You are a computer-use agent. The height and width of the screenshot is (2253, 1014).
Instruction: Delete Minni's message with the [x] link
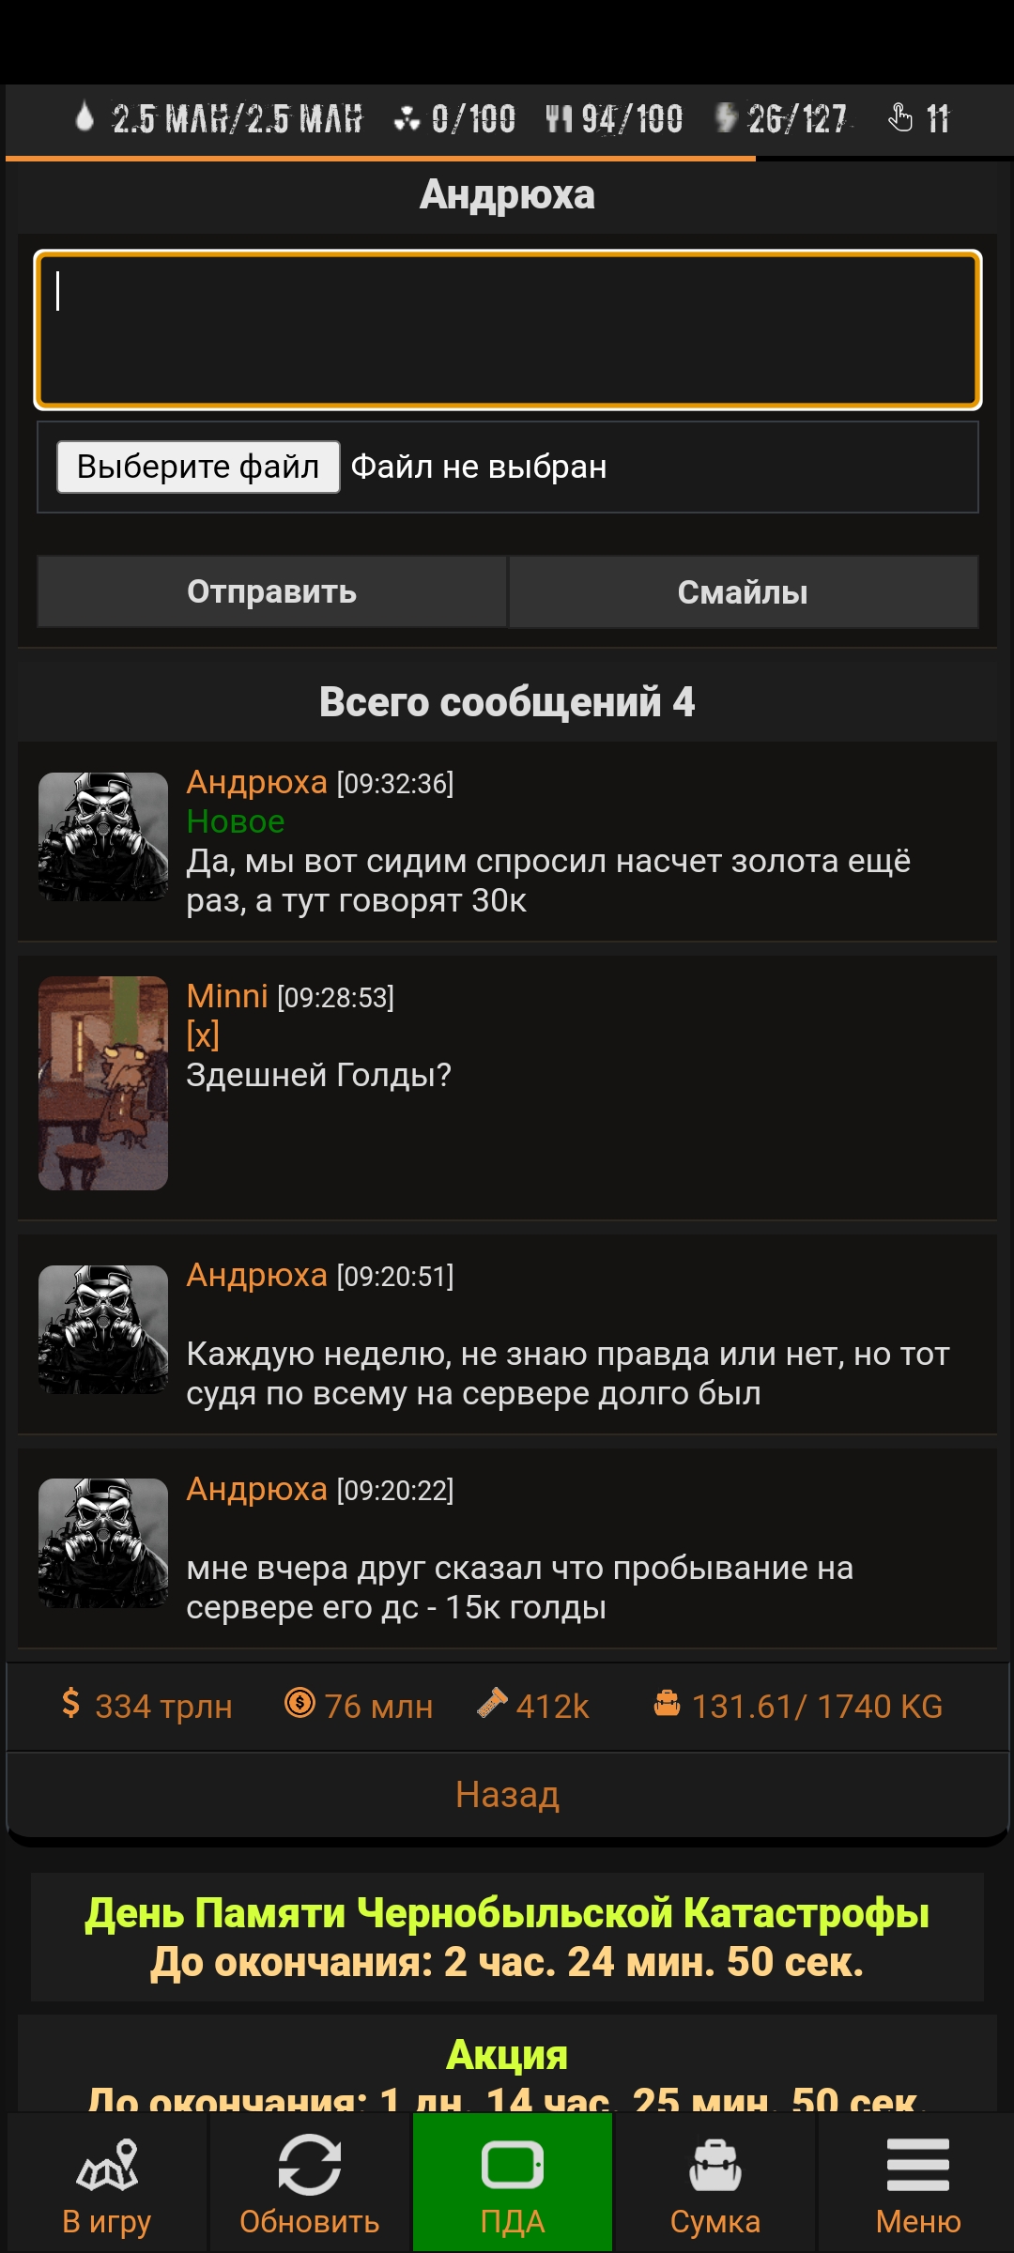point(203,1035)
